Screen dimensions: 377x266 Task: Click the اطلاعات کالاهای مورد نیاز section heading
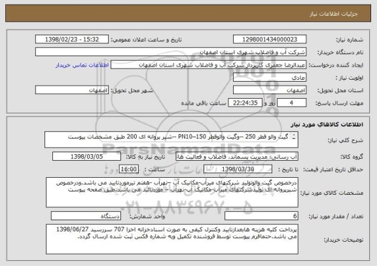point(327,125)
